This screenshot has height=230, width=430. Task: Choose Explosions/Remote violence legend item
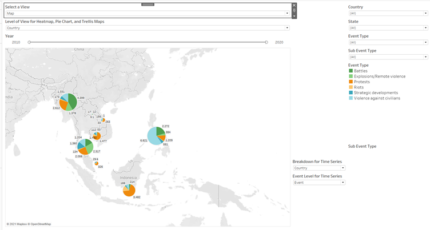point(380,76)
